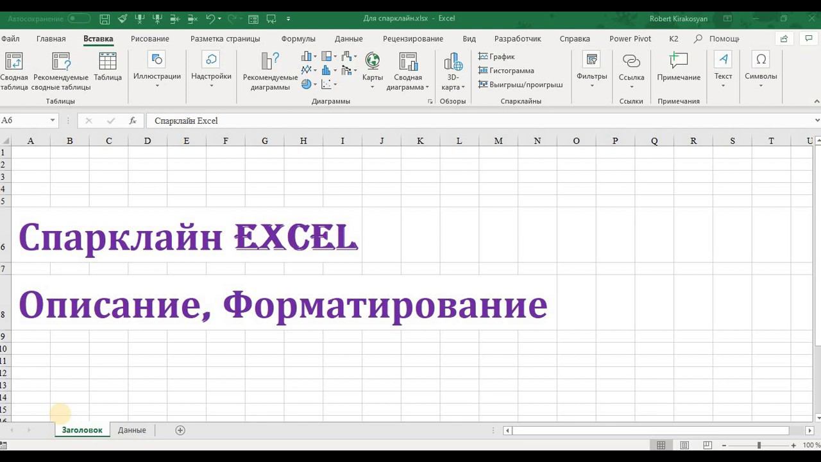
Task: Switch to Normal view
Action: (x=661, y=445)
